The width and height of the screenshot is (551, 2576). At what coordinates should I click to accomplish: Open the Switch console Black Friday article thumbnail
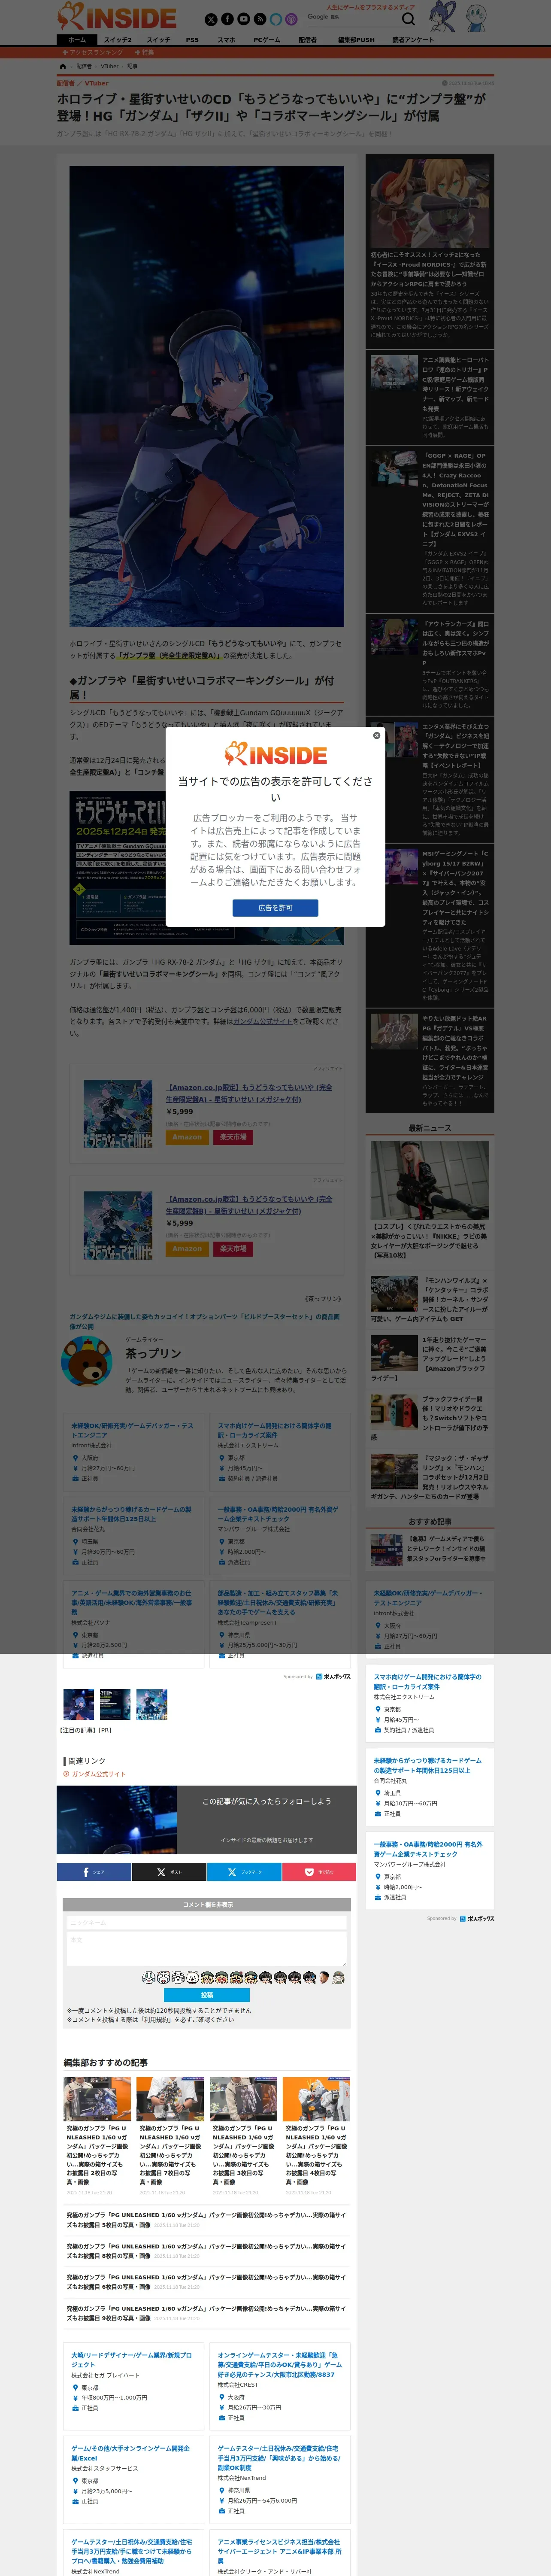click(395, 1413)
